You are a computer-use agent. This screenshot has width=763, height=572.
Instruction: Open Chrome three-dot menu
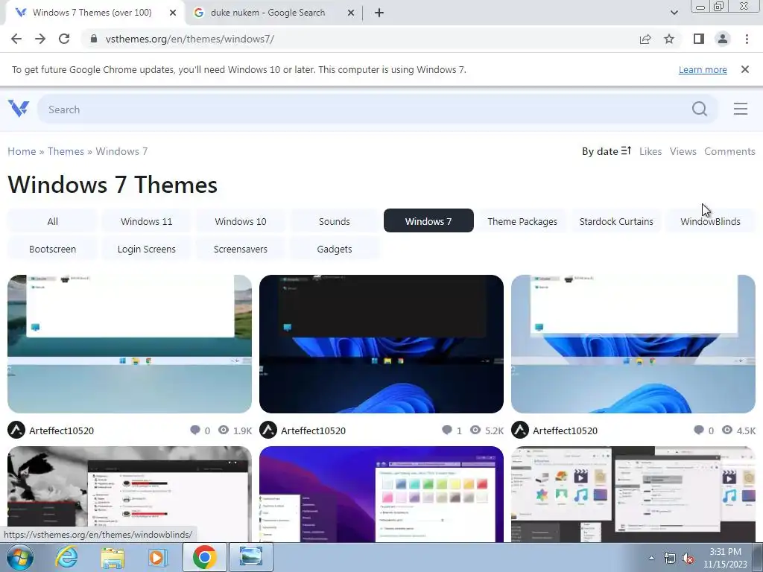coord(747,39)
